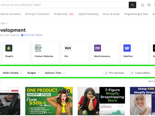Select Video & Animation category
This screenshot has height=116, width=155.
click(x=10, y=14)
